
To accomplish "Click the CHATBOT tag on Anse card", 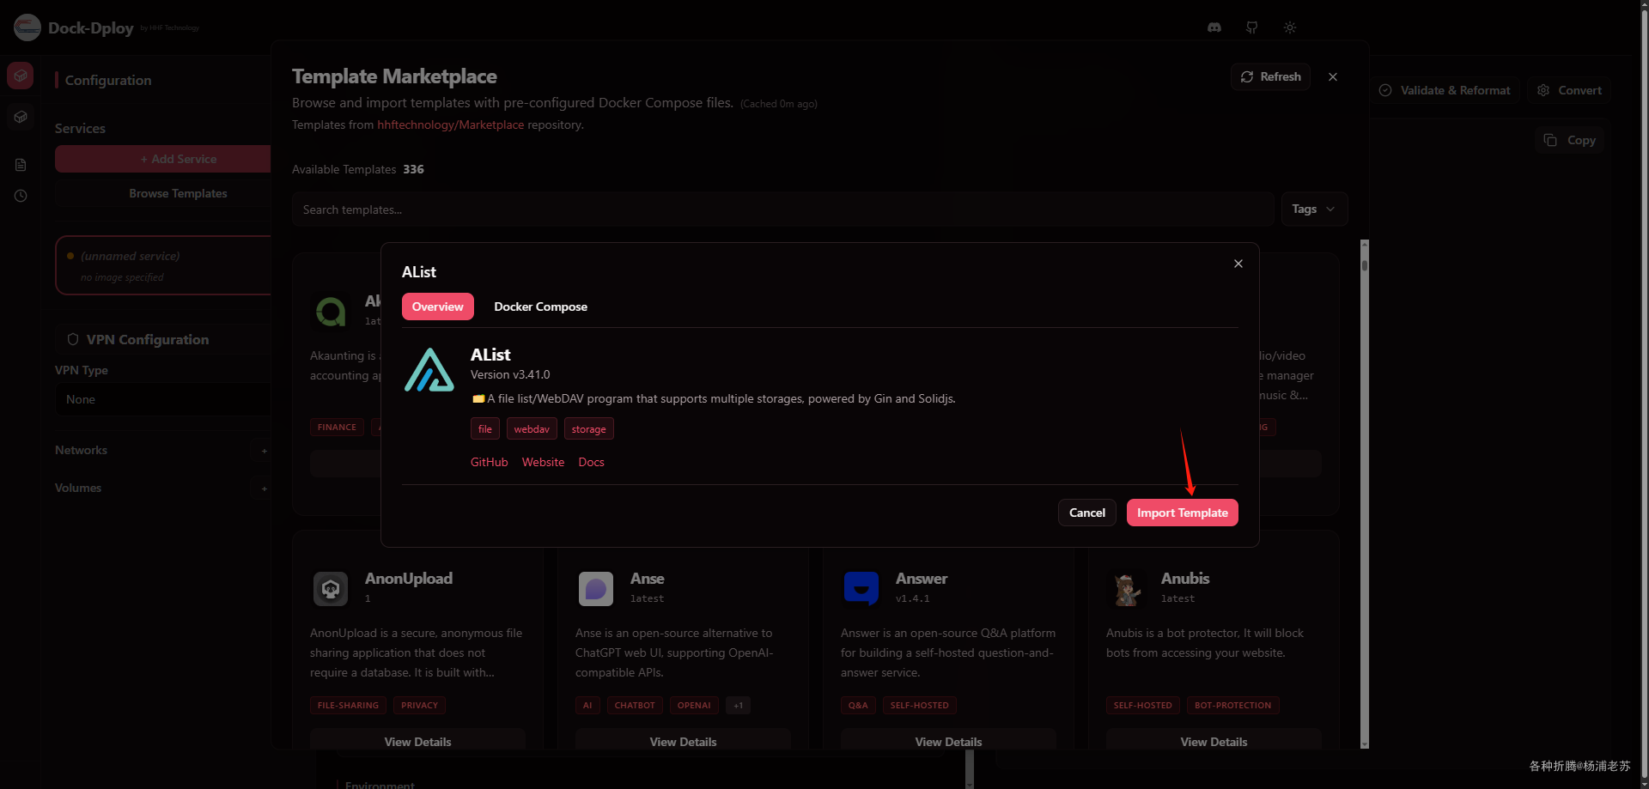I will (635, 705).
